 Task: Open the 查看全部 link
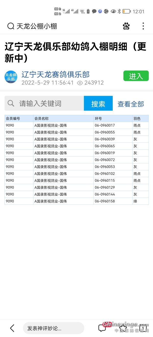(131, 104)
